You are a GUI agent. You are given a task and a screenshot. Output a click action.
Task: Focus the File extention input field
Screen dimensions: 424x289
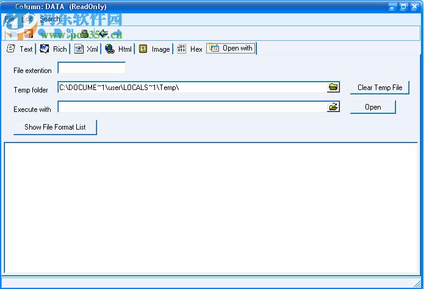coord(92,68)
